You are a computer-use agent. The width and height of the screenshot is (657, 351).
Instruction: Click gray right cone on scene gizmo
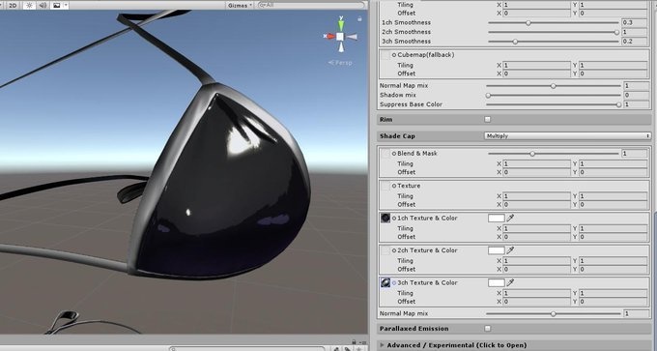pyautogui.click(x=352, y=37)
